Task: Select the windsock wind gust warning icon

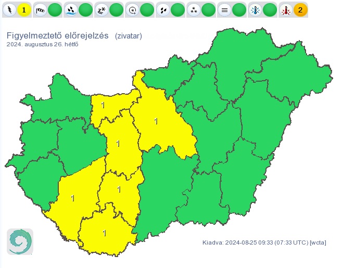Action: [x=41, y=9]
